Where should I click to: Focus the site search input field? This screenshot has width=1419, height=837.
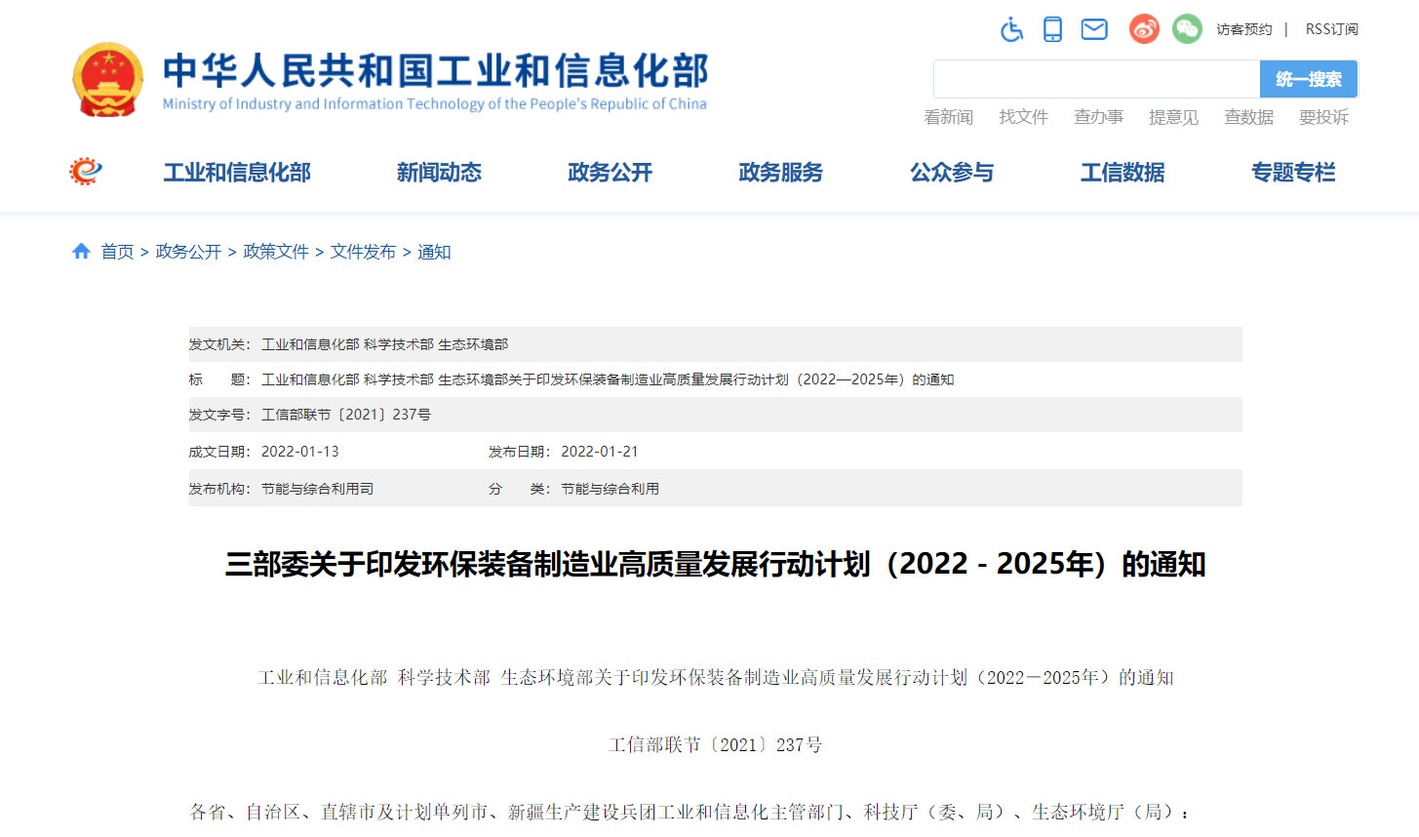pos(1097,79)
